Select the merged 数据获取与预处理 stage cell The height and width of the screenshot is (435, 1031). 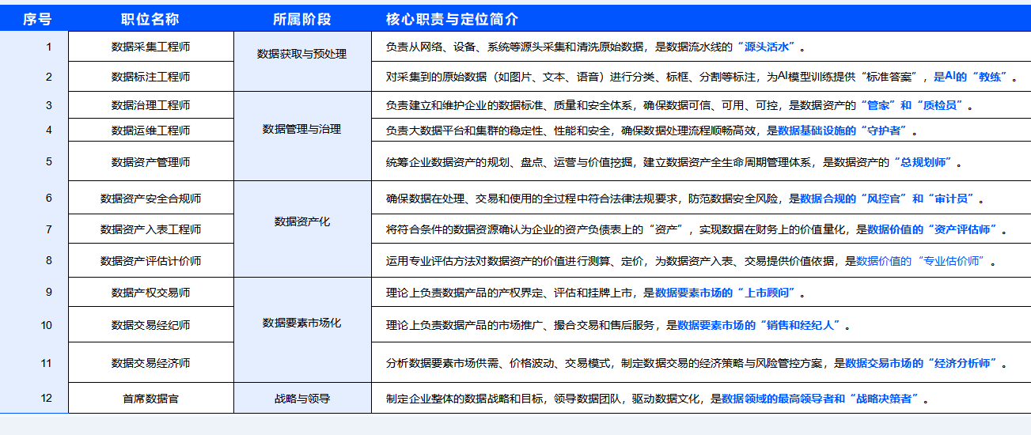pos(301,55)
